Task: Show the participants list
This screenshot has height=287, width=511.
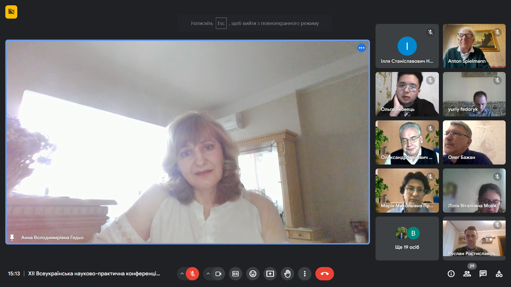Action: point(467,274)
